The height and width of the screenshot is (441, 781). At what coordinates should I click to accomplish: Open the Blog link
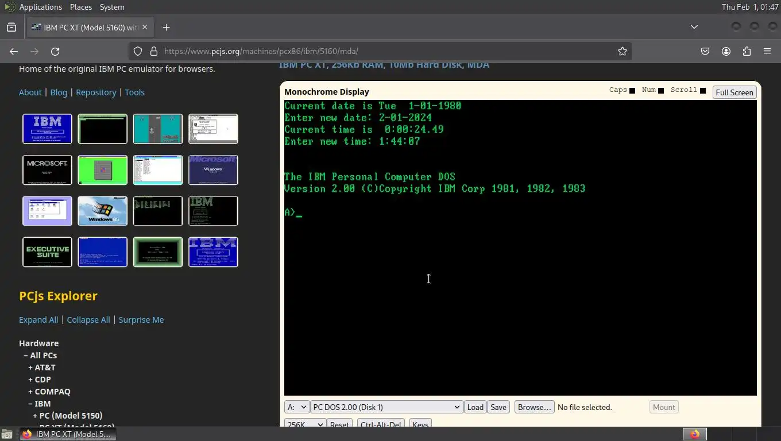(59, 92)
